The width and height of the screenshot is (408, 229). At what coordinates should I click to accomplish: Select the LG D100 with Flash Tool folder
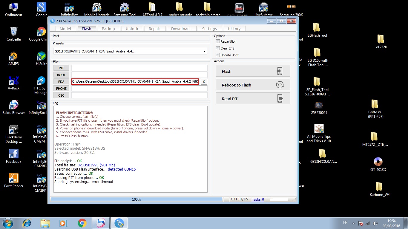[318, 57]
